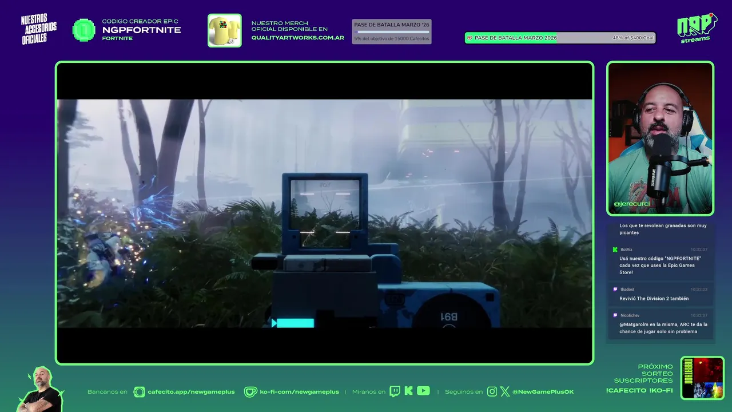Viewport: 732px width, 412px height.
Task: Click the Ko-fi cup icon
Action: click(x=250, y=391)
